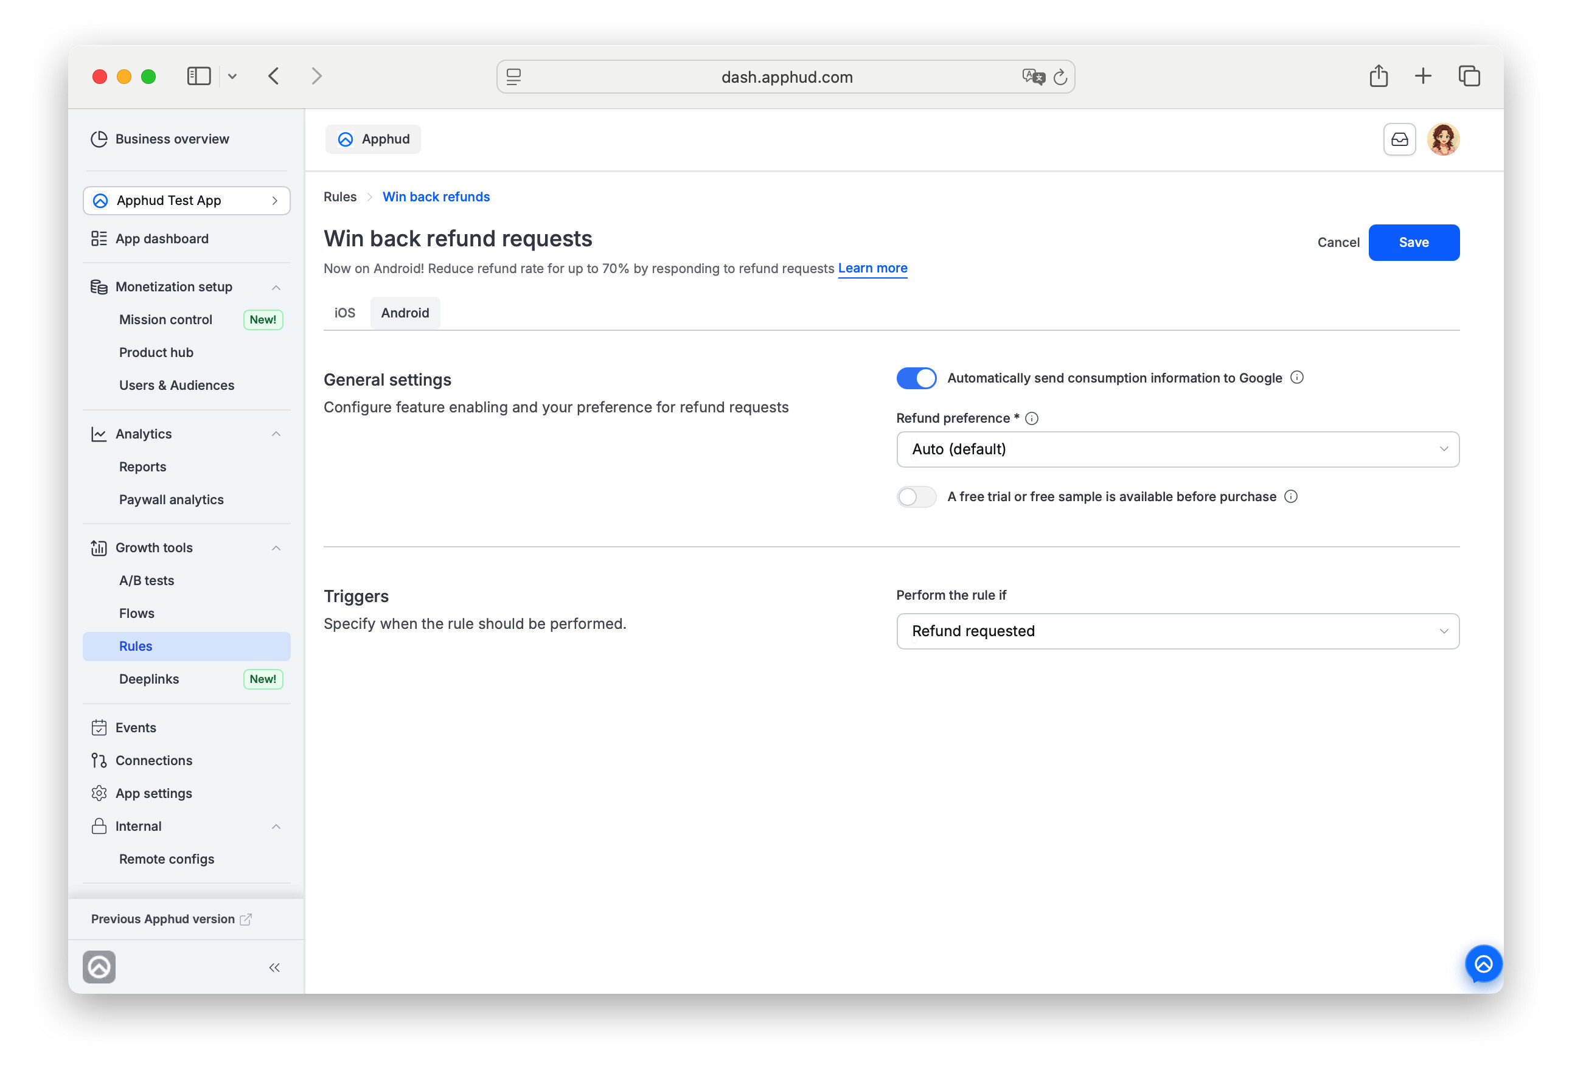The width and height of the screenshot is (1572, 1085).
Task: Follow the Learn more link
Action: (872, 269)
